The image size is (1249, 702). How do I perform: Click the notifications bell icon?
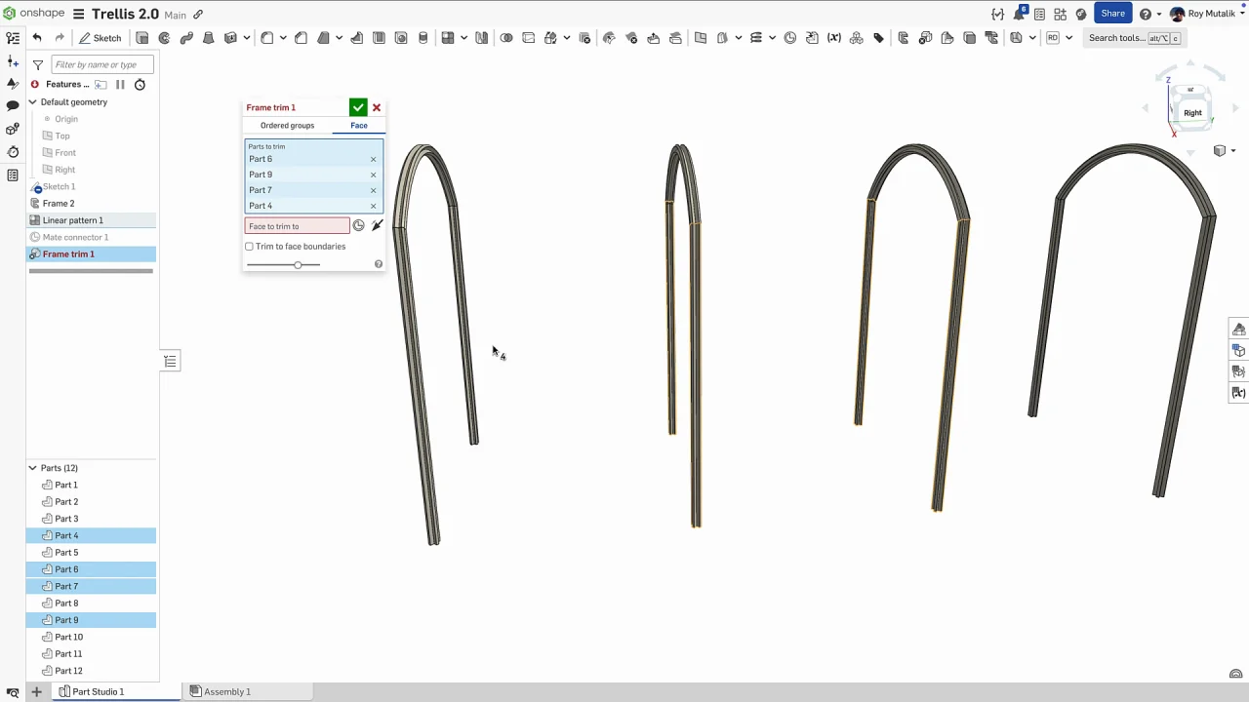coord(1019,14)
